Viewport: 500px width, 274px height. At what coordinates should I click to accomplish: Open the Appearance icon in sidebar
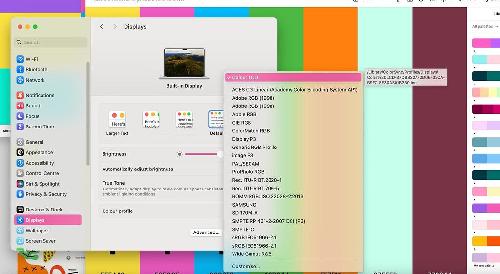tap(20, 152)
